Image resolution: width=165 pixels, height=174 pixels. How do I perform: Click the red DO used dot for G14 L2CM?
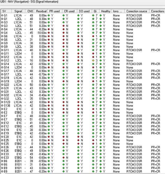(x=78, y=67)
